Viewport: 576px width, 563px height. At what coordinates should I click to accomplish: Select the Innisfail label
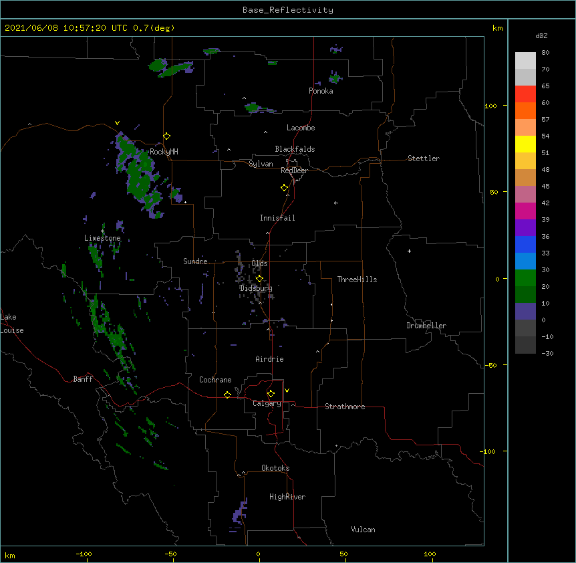tap(277, 218)
